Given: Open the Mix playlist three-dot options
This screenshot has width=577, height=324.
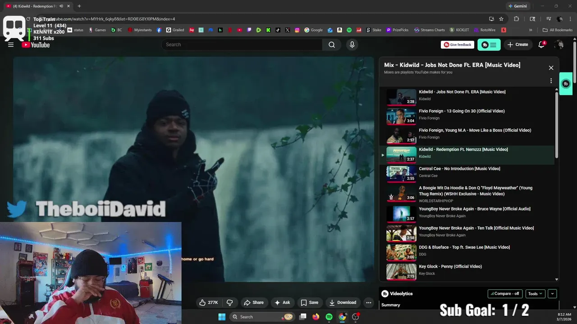Looking at the screenshot, I should coord(551,81).
